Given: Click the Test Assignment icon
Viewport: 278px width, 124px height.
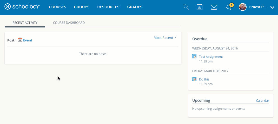Looking at the screenshot, I should 194,56.
